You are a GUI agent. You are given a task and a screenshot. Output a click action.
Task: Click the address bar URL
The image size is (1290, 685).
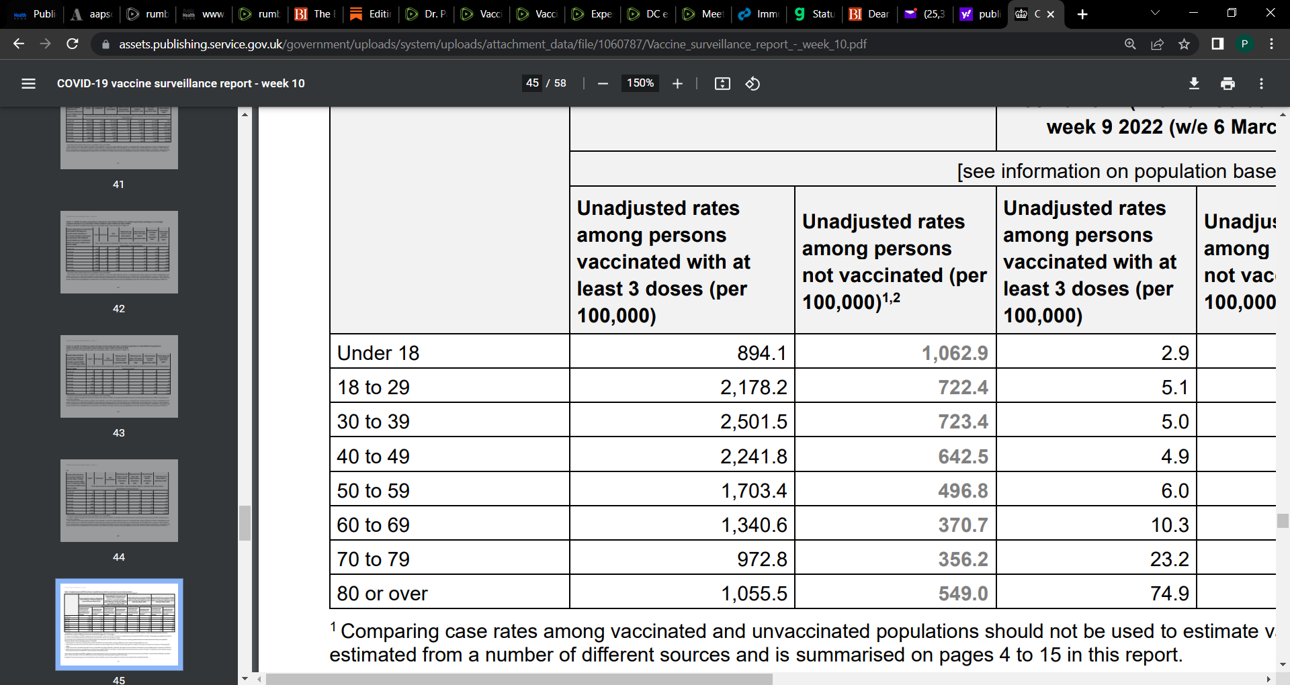pyautogui.click(x=492, y=44)
